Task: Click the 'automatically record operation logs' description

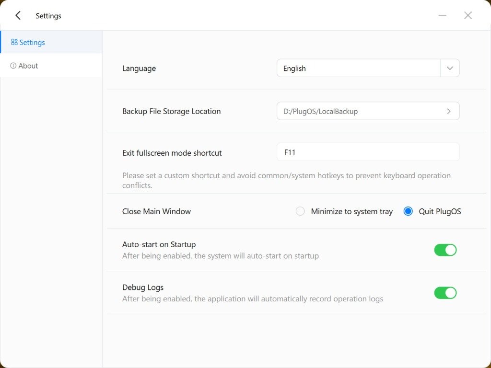Action: tap(253, 299)
